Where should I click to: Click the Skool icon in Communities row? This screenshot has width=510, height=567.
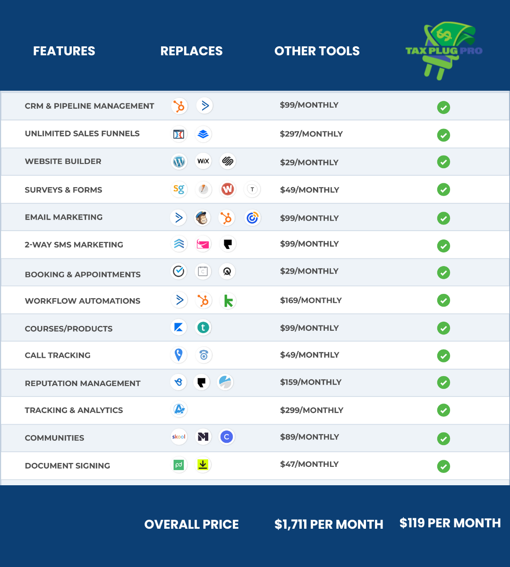[178, 437]
